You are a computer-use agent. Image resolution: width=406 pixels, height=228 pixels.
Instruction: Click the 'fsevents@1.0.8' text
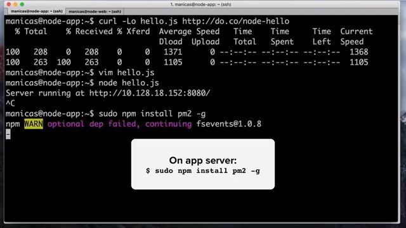click(x=229, y=124)
